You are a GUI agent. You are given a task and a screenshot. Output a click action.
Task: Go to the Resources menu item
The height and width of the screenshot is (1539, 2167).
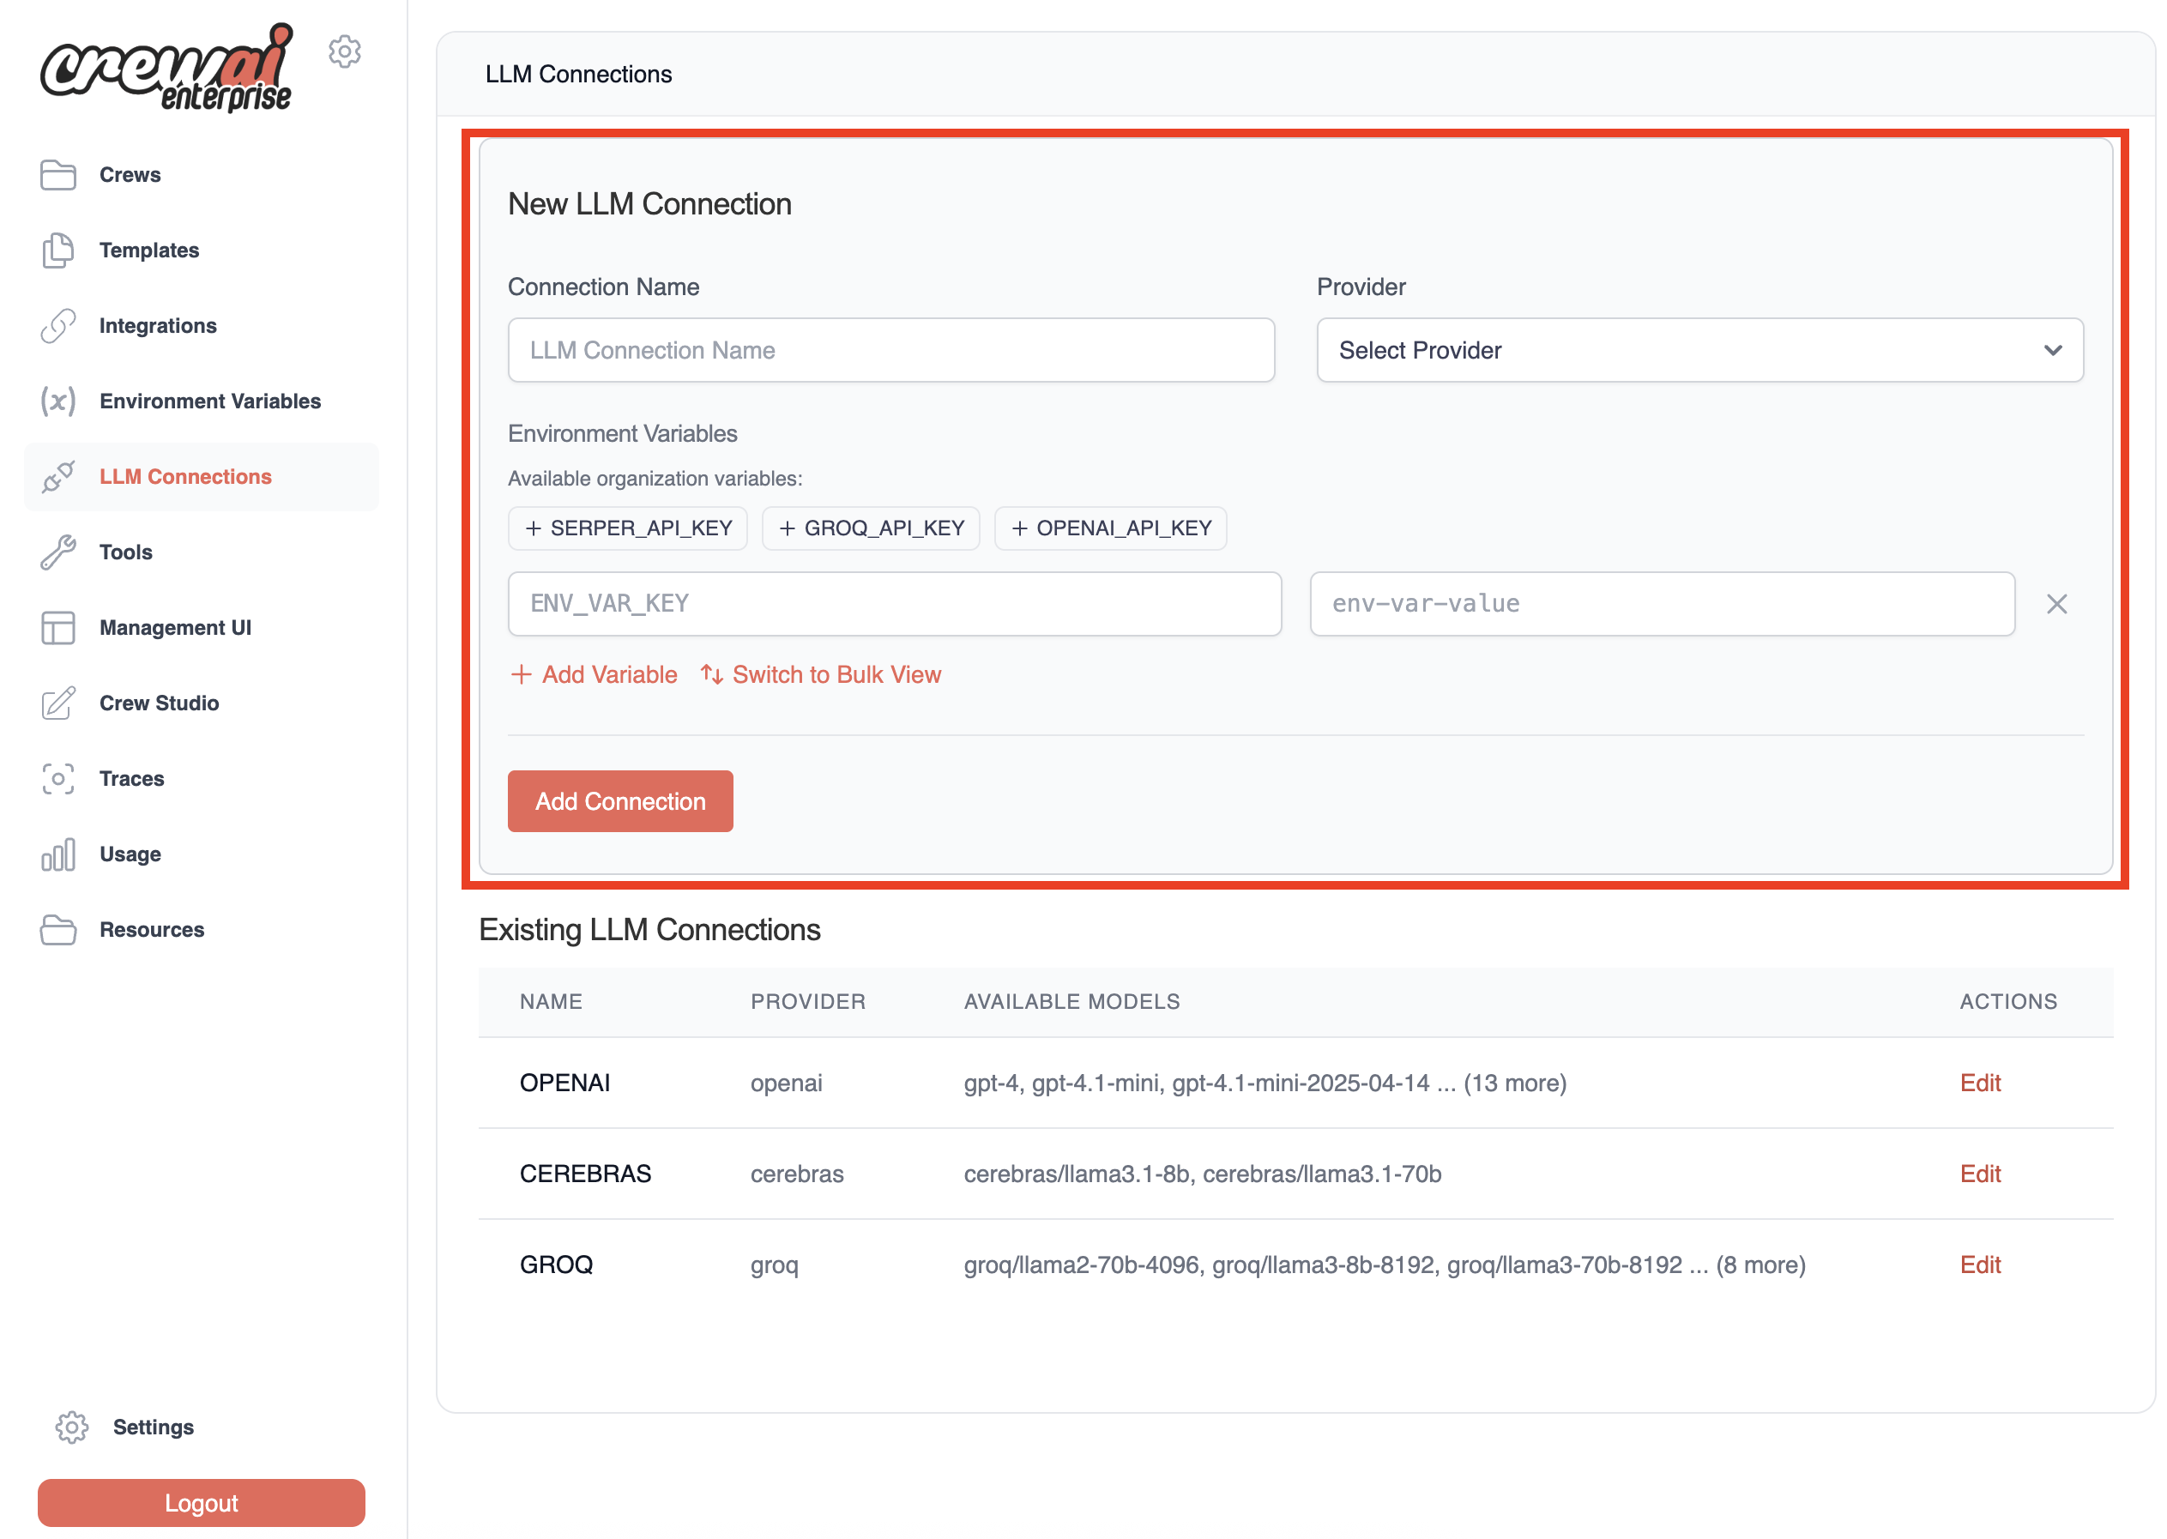152,930
